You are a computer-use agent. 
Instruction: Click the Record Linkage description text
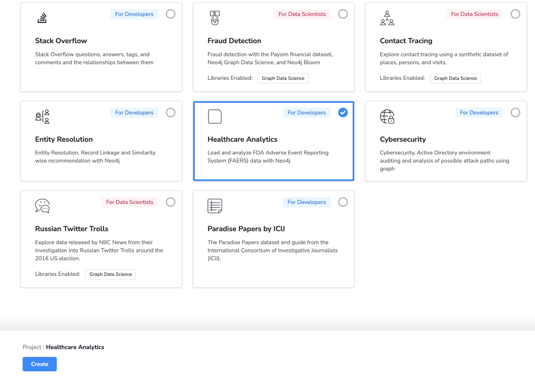coord(95,156)
